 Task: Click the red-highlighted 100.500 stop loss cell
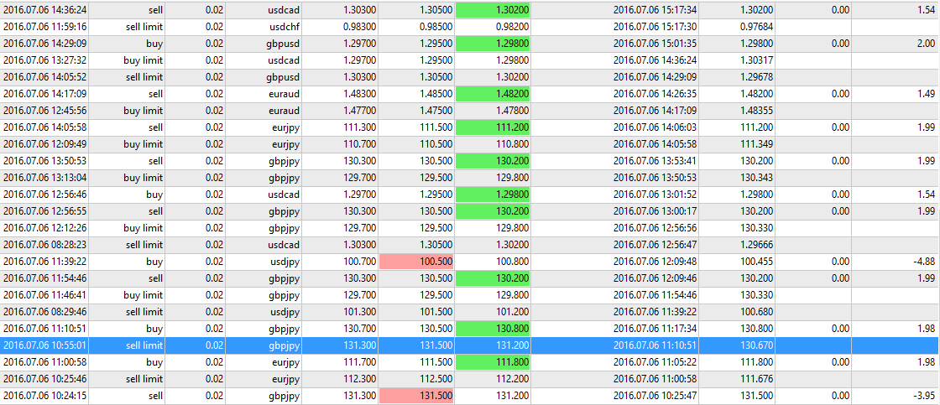point(416,262)
